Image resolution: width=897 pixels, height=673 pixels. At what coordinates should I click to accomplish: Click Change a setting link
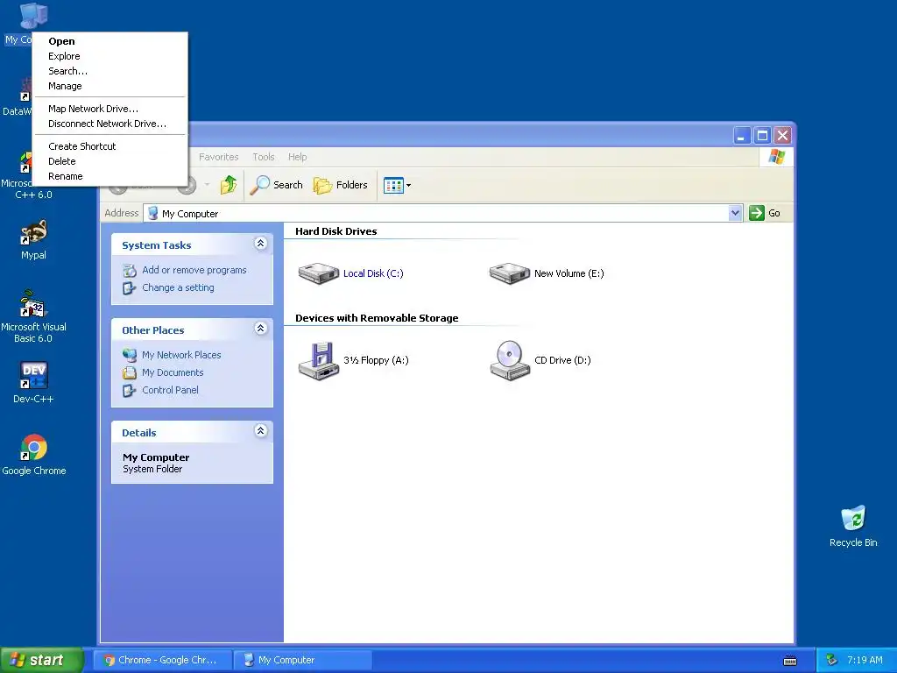tap(178, 287)
